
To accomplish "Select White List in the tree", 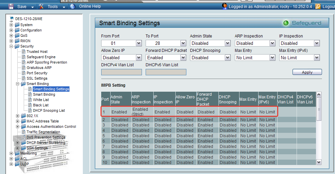I will click(41, 100).
